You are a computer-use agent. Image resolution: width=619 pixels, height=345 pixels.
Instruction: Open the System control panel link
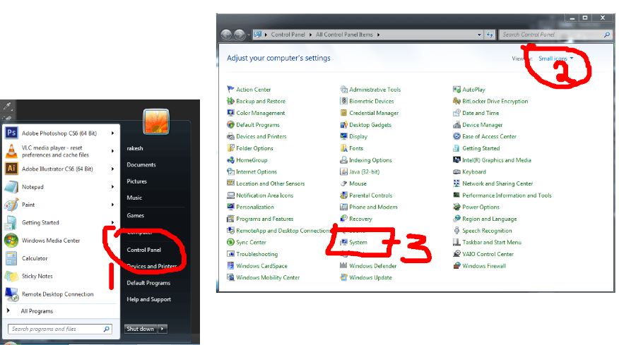[358, 243]
